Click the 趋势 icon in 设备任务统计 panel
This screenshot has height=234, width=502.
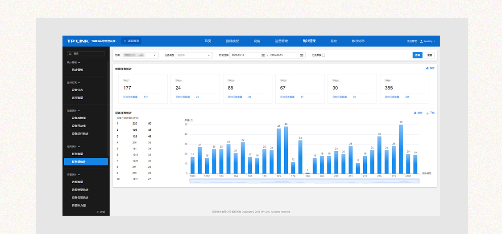point(415,113)
